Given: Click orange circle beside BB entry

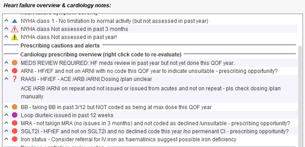Looking at the screenshot, I should pyautogui.click(x=15, y=107).
